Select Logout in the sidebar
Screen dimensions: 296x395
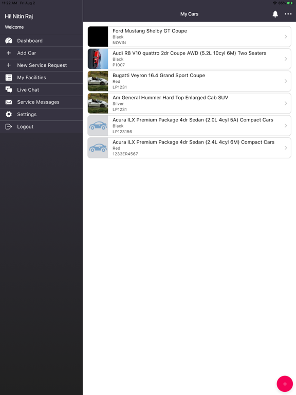point(41,127)
